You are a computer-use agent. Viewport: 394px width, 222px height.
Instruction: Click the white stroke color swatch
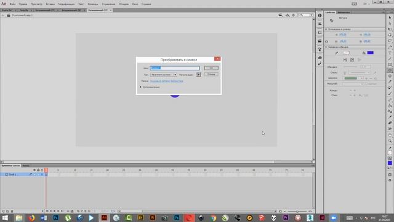click(346, 53)
